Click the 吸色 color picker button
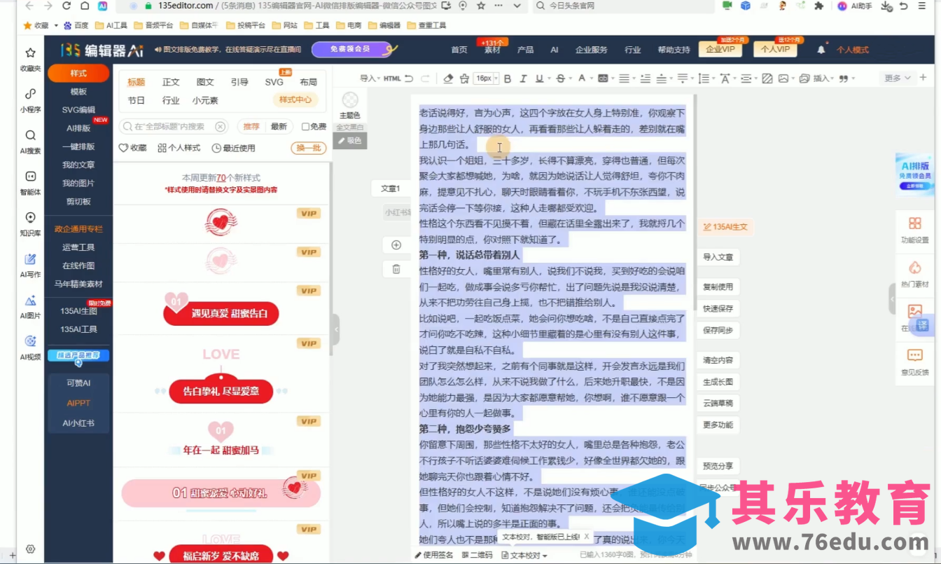 349,140
